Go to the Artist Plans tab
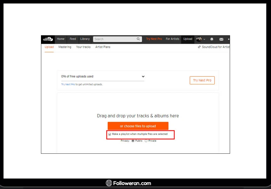 (103, 47)
